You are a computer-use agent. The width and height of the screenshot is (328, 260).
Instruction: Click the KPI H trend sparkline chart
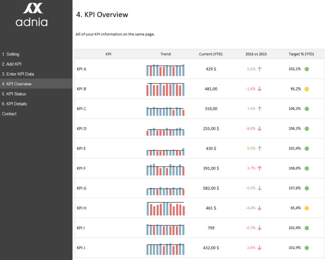click(166, 209)
